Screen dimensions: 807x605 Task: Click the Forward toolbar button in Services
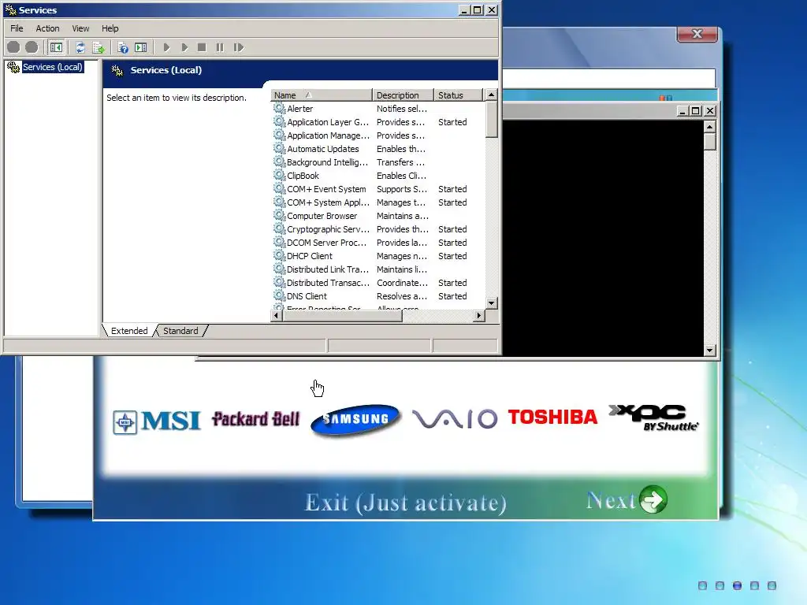tap(32, 47)
